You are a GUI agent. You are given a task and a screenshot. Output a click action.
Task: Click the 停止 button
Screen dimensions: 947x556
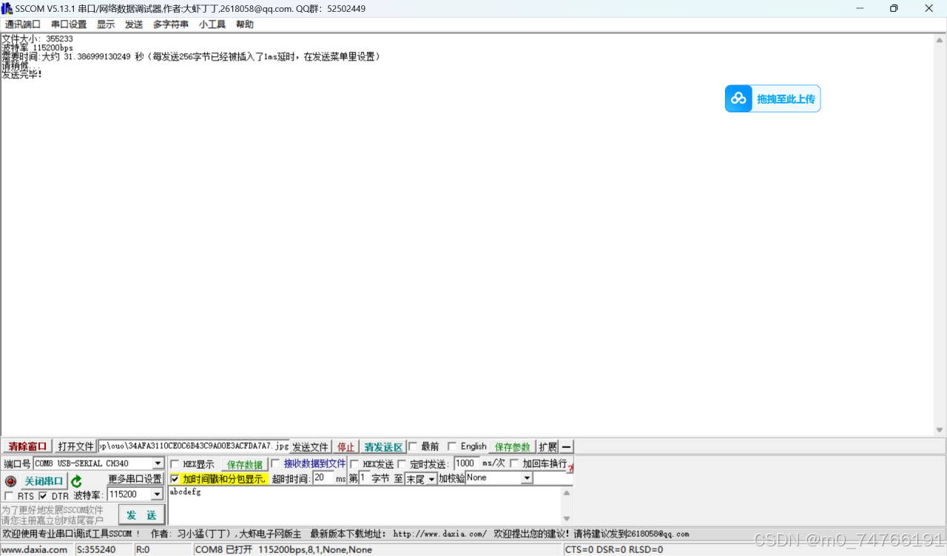click(x=346, y=447)
